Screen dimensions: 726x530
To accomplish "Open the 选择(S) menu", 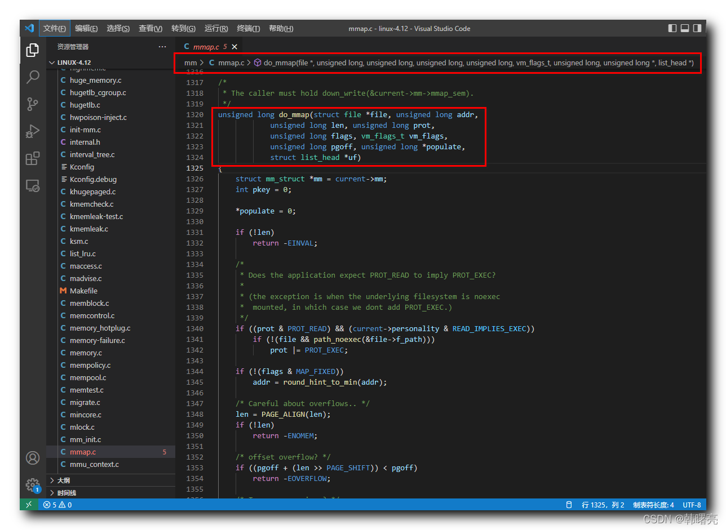I will (118, 28).
